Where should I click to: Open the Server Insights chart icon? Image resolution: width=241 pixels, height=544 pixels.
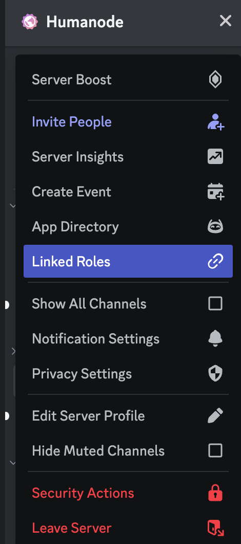(215, 157)
